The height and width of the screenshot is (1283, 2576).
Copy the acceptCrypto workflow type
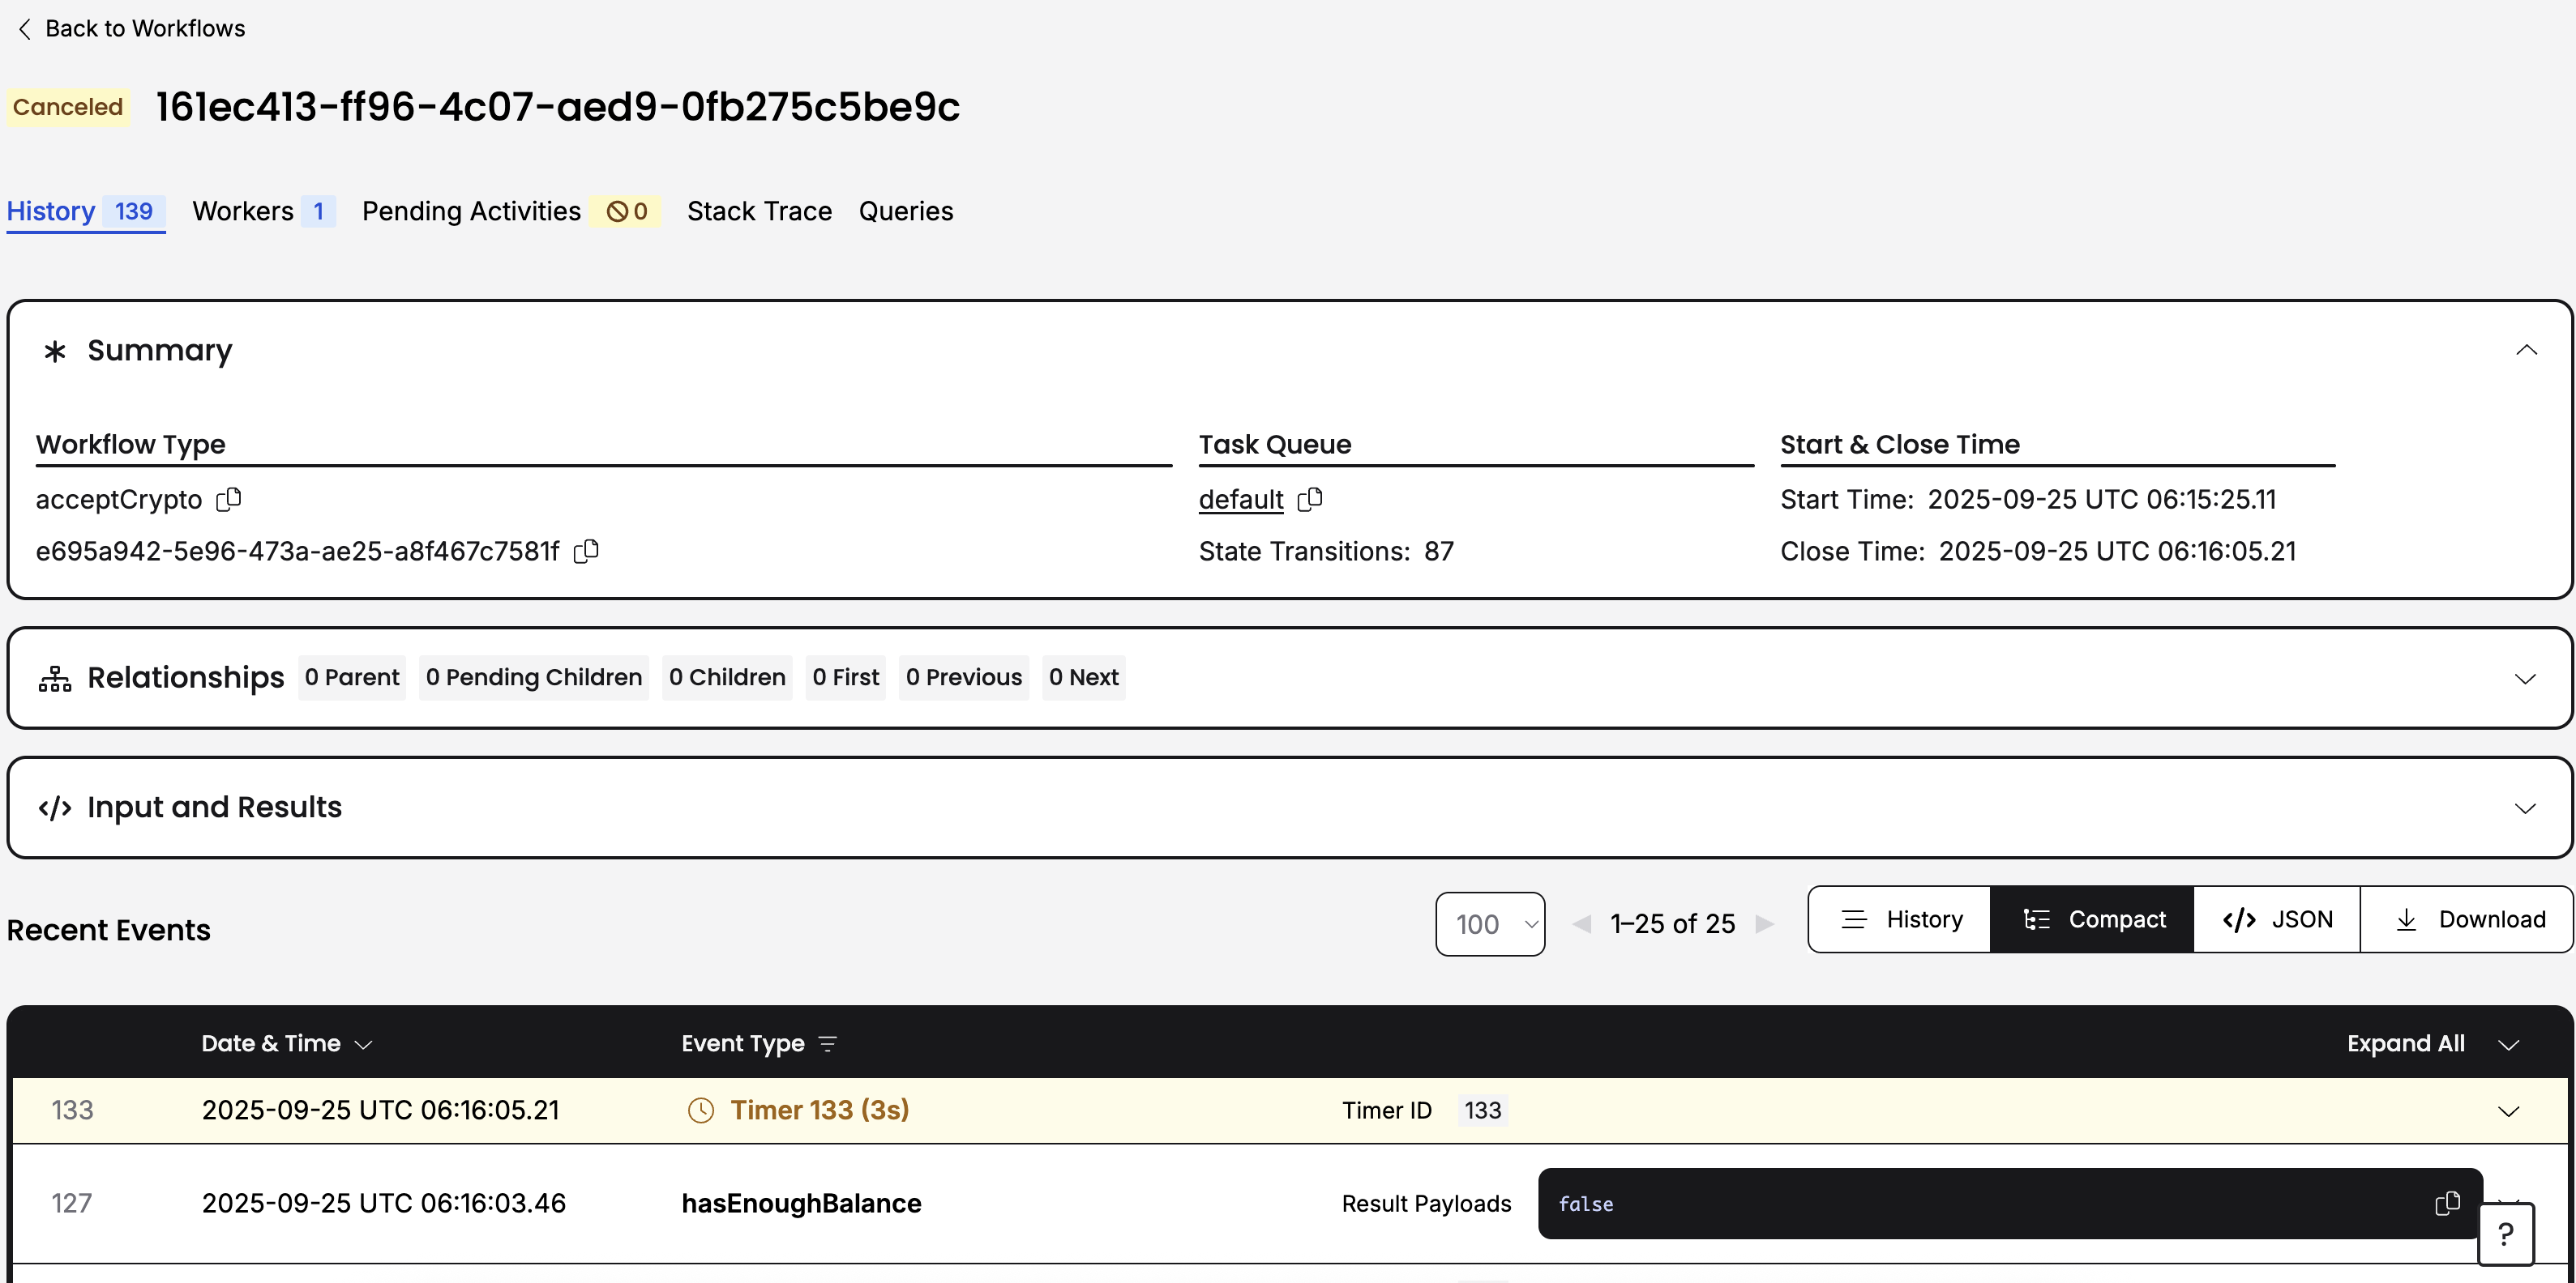click(229, 499)
